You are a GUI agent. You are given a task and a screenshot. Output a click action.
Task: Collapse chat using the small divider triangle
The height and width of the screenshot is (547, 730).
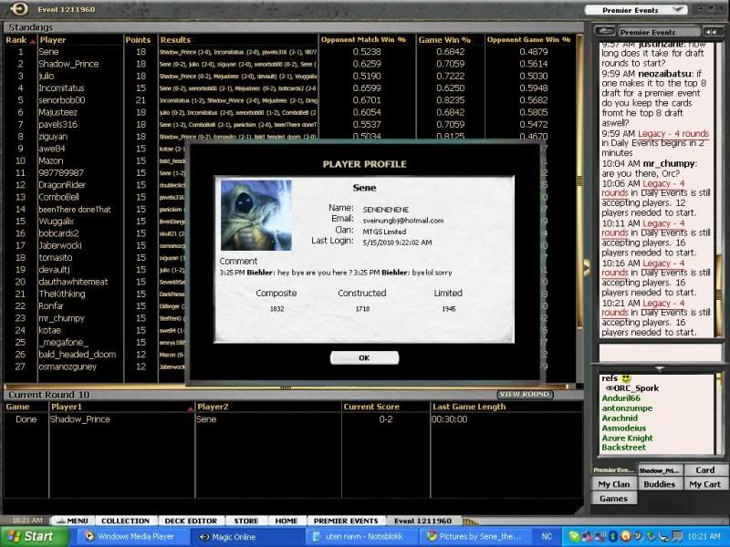(660, 369)
